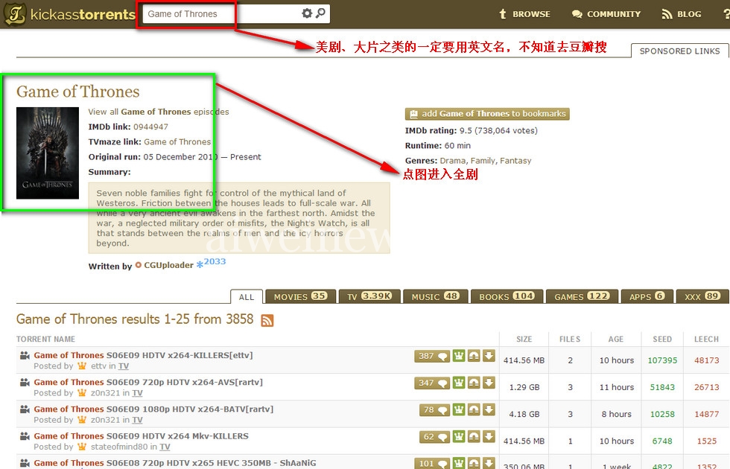This screenshot has width=730, height=469.
Task: Download the Mkv-KILLERS torrent file
Action: pyautogui.click(x=489, y=437)
